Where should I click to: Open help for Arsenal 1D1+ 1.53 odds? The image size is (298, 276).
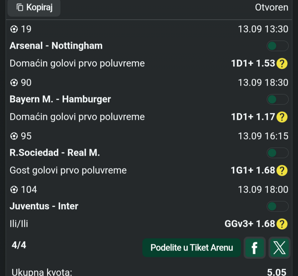[x=282, y=63]
